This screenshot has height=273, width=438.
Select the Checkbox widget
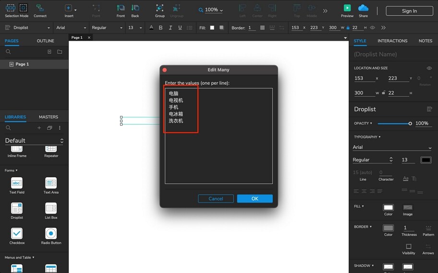click(x=17, y=236)
